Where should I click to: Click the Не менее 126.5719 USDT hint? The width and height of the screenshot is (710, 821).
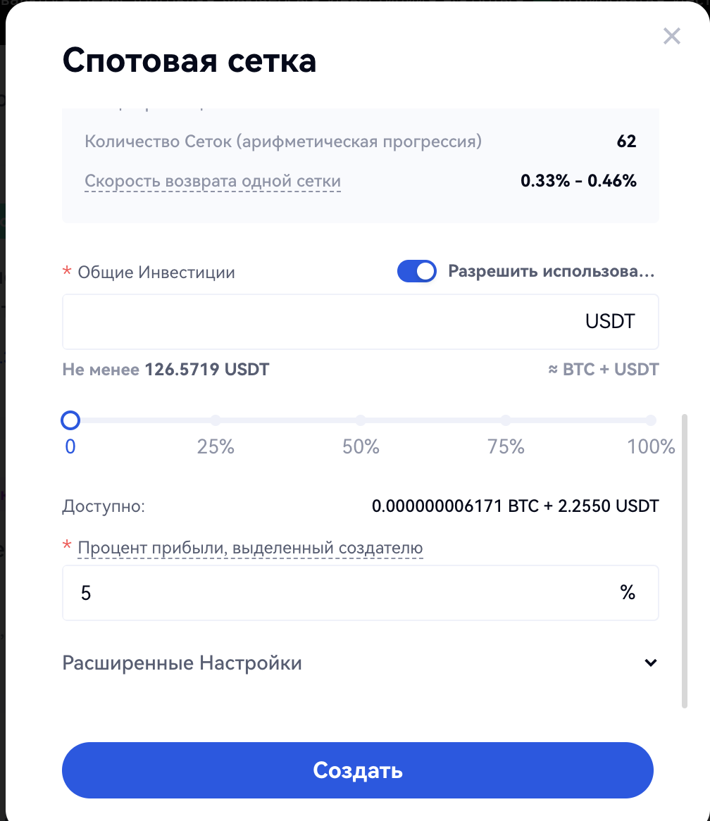(166, 369)
